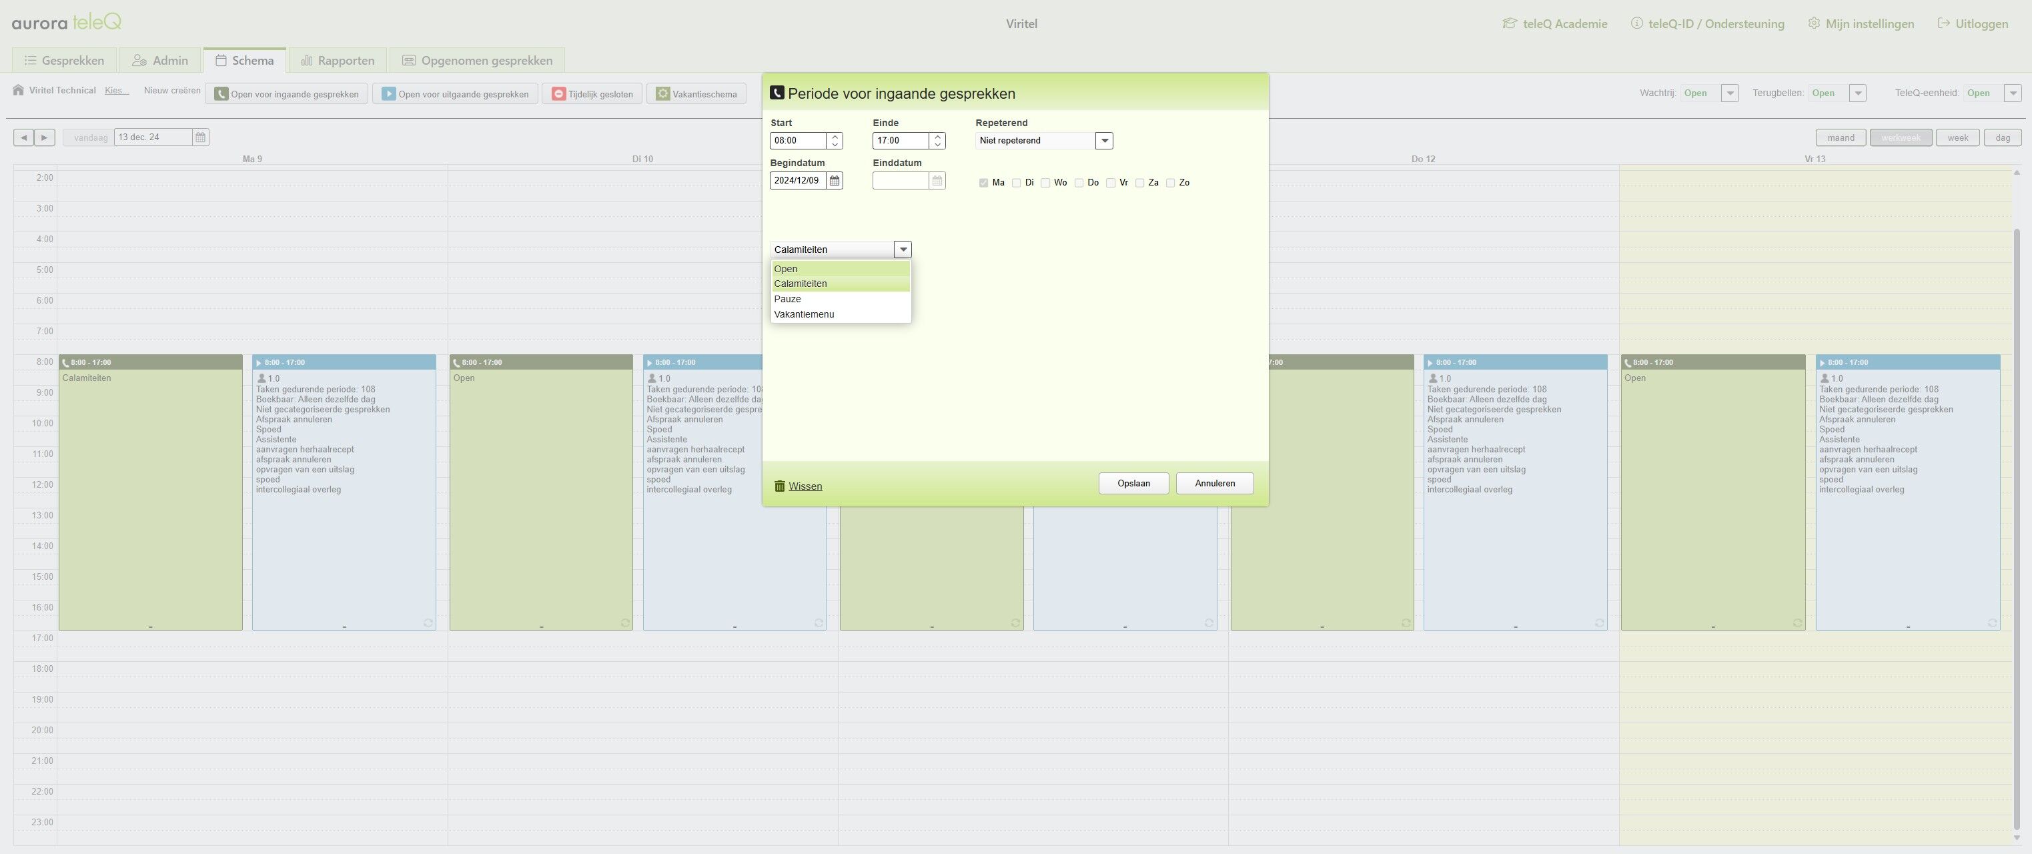Click the Begindatum calendar picker icon
Screen dimensions: 2032x854
click(x=835, y=181)
